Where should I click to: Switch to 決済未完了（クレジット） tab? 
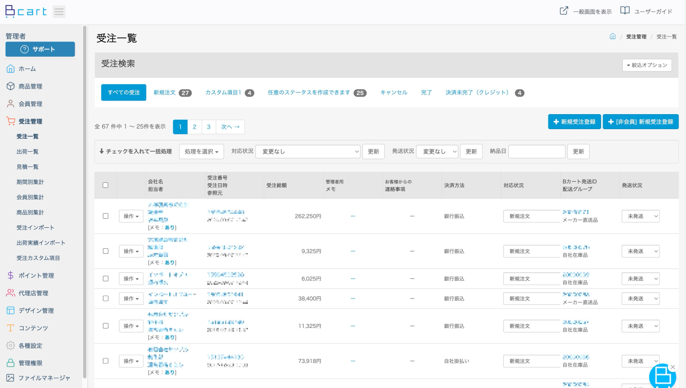tap(485, 93)
